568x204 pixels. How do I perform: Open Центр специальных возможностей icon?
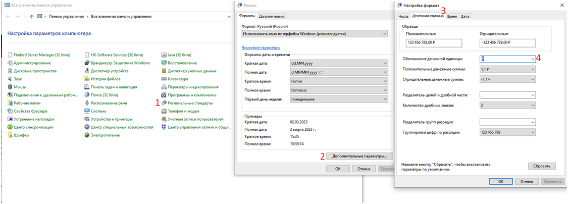[87, 127]
